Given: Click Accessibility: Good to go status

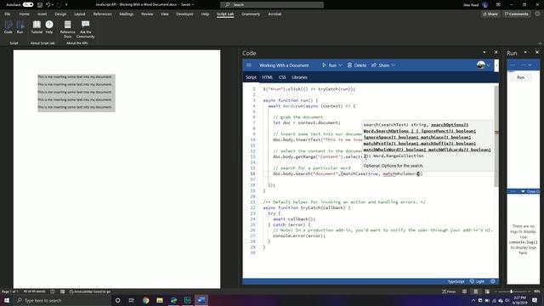Looking at the screenshot, I should click(90, 292).
